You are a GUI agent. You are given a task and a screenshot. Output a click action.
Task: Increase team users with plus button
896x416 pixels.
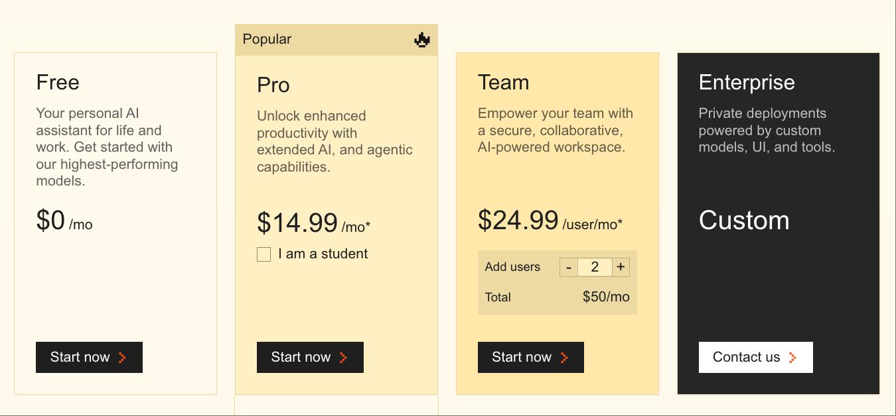(621, 268)
